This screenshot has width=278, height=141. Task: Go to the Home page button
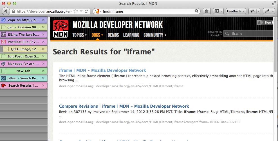(207, 11)
